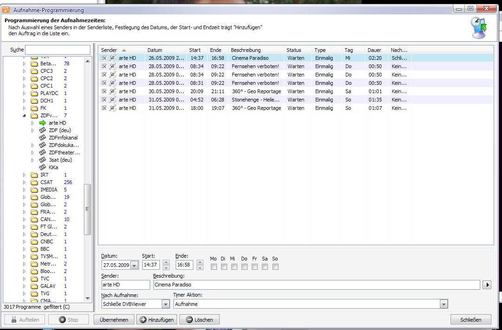Click the arrow button right of Beschreibung field

click(x=486, y=285)
